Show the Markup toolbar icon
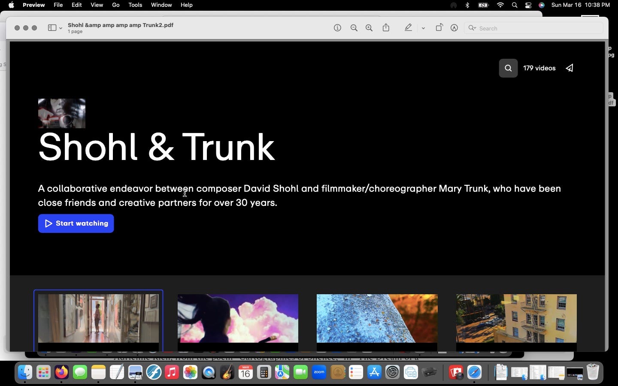Screen dimensions: 618x386 point(454,28)
